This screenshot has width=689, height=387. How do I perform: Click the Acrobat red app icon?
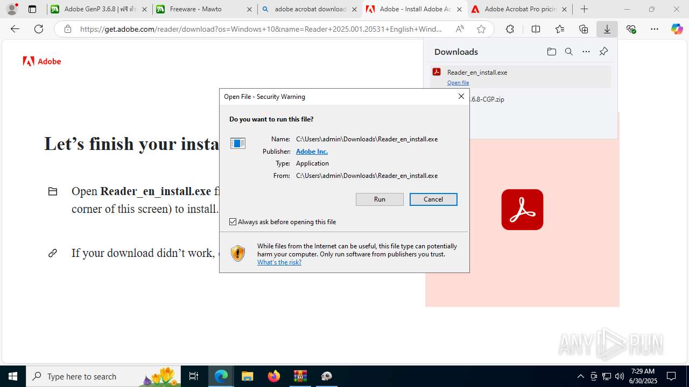pyautogui.click(x=522, y=210)
